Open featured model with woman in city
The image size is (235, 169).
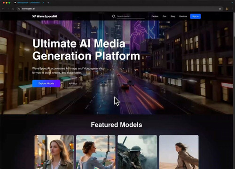[x=54, y=152]
